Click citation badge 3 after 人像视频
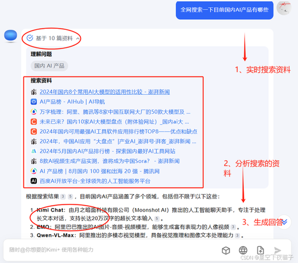This screenshot has height=263, width=298. (x=233, y=227)
